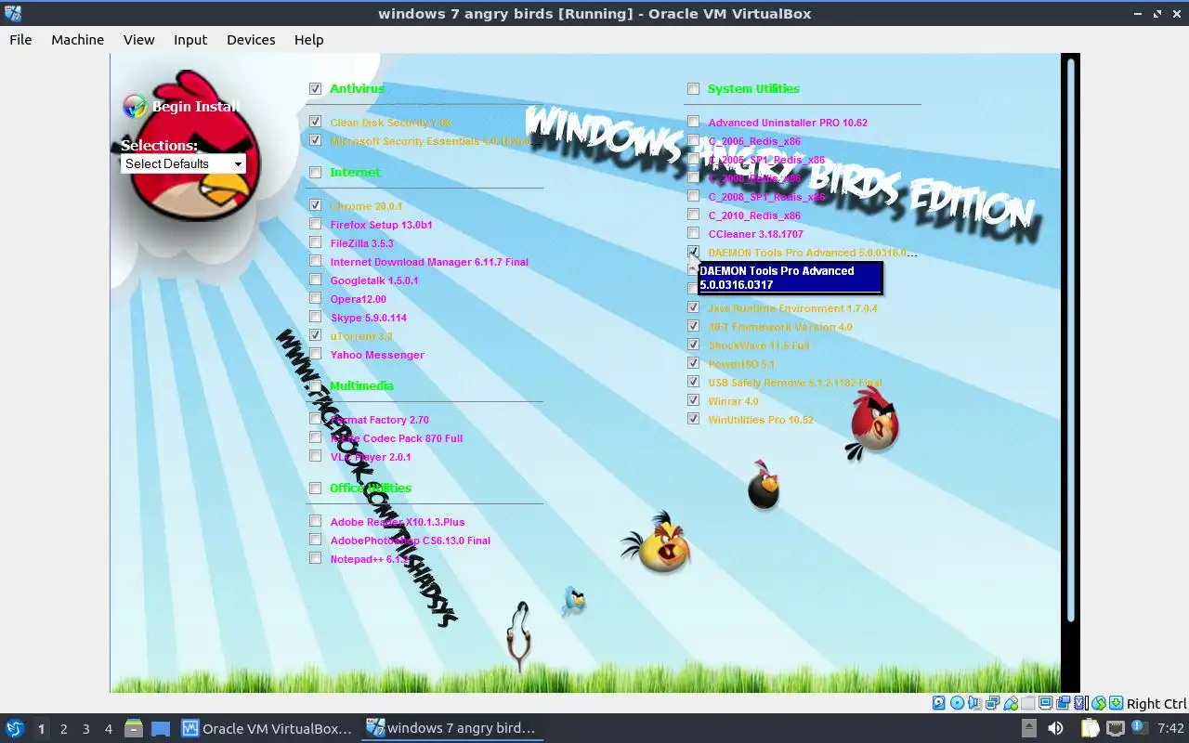Uncheck the PowerISO 5.1 checkbox
This screenshot has height=743, width=1189.
(693, 363)
